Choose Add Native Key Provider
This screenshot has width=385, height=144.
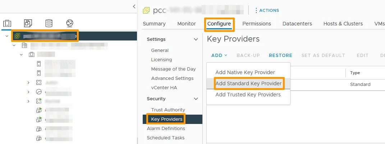coord(245,72)
